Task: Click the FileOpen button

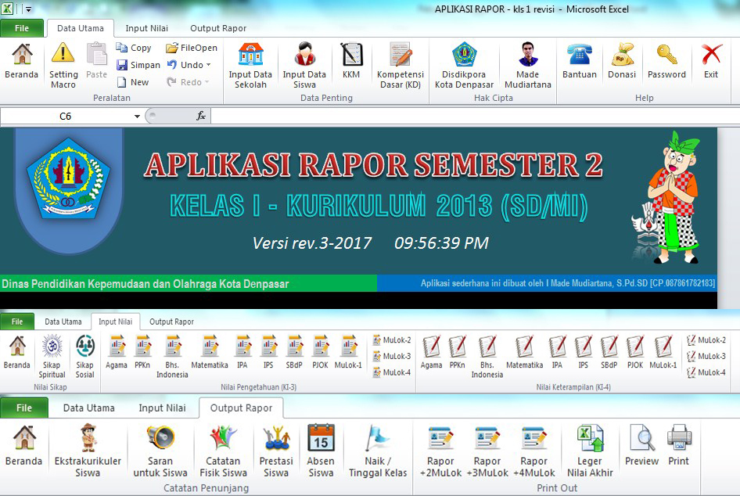Action: 192,48
